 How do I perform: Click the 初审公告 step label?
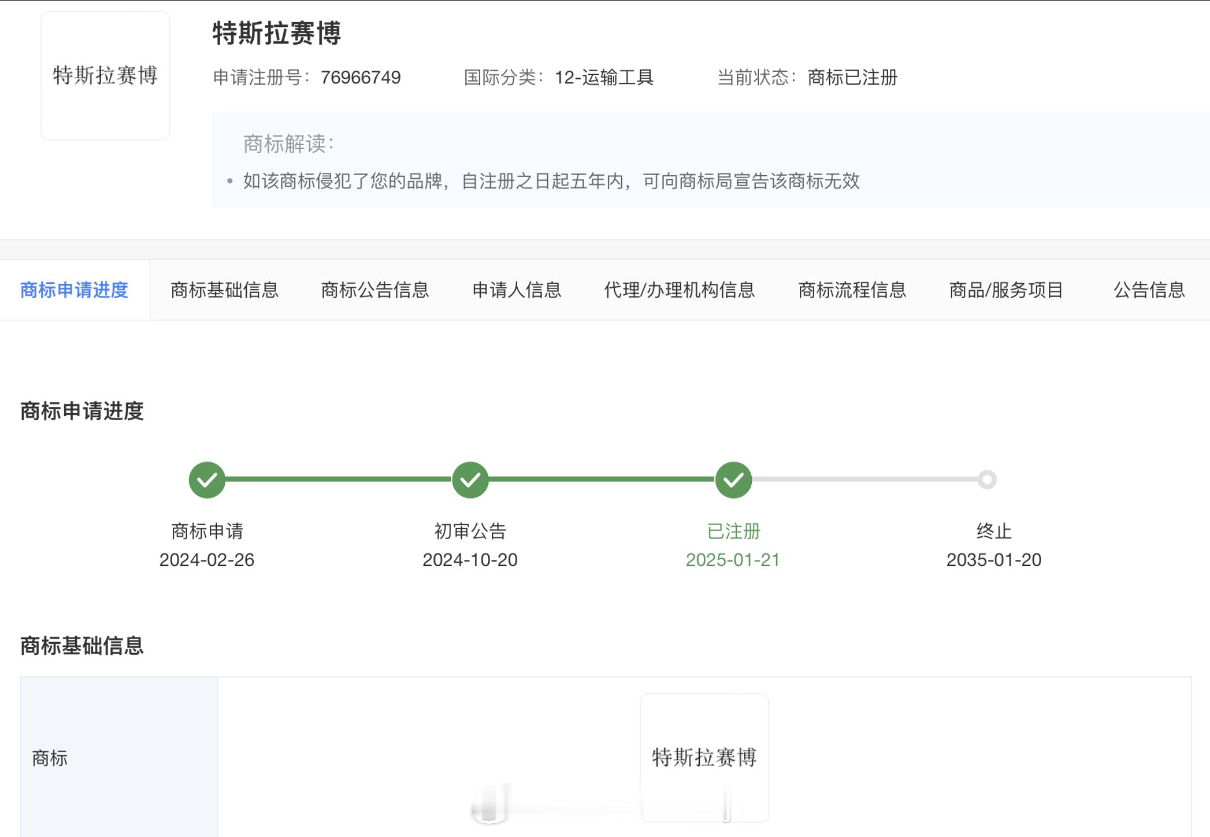tap(470, 531)
